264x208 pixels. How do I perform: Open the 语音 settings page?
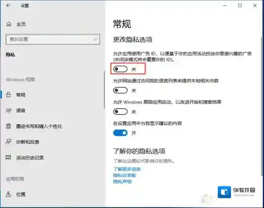pos(21,111)
